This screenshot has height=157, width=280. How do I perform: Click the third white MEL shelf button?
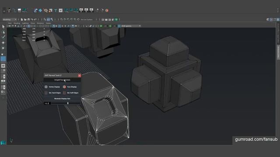pyautogui.click(x=91, y=10)
